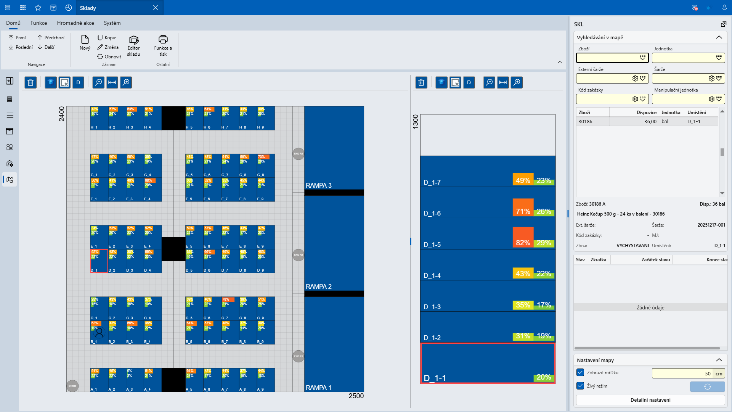The image size is (732, 412).
Task: Collapse Vyhledávání v mapě section
Action: pos(719,37)
